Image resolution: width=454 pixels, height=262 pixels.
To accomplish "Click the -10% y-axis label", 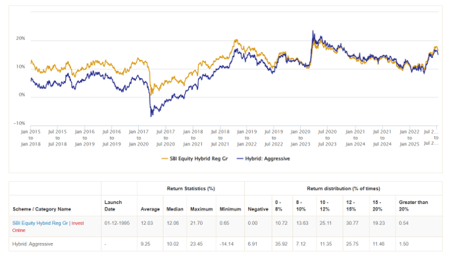I will coord(19,123).
